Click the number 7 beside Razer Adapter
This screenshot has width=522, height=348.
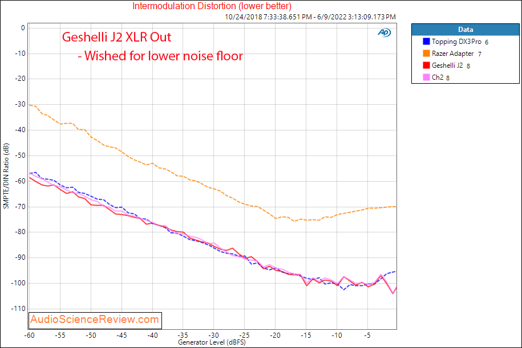click(480, 54)
